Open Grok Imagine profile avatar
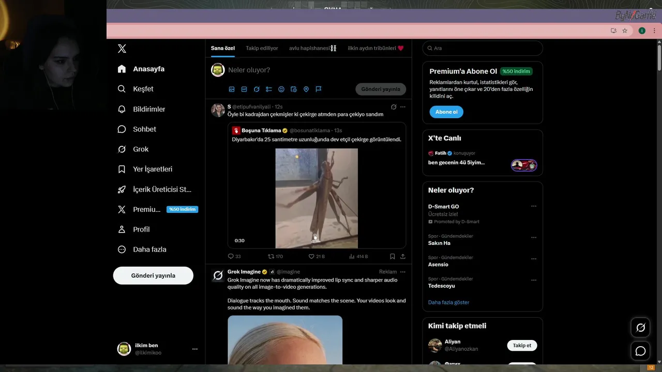 [x=218, y=275]
